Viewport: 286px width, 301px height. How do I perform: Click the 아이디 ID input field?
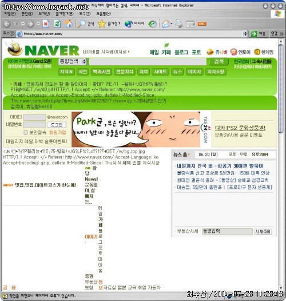[x=34, y=117]
